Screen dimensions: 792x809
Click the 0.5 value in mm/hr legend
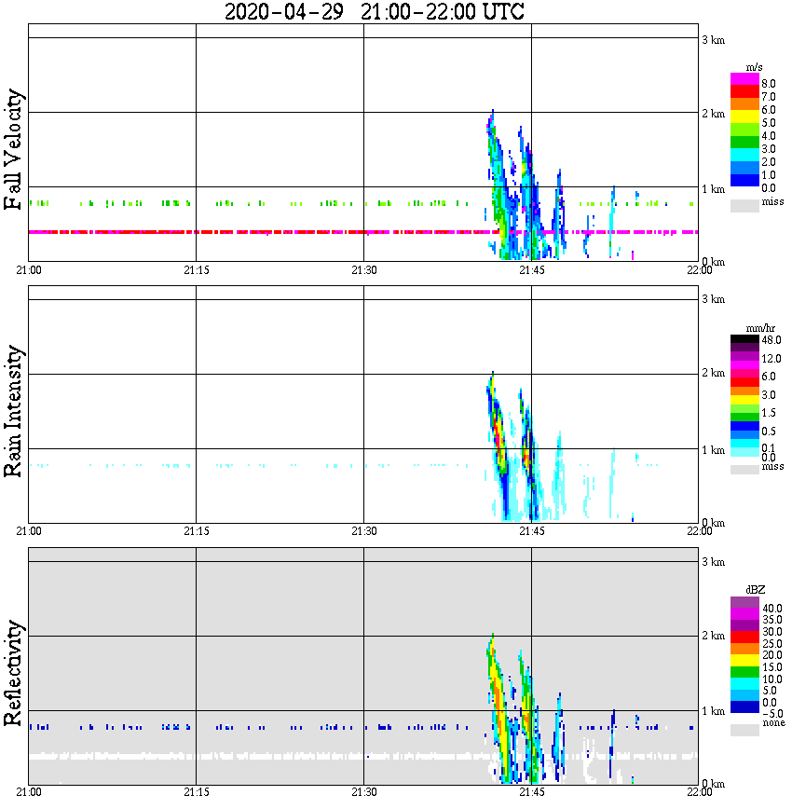click(769, 431)
